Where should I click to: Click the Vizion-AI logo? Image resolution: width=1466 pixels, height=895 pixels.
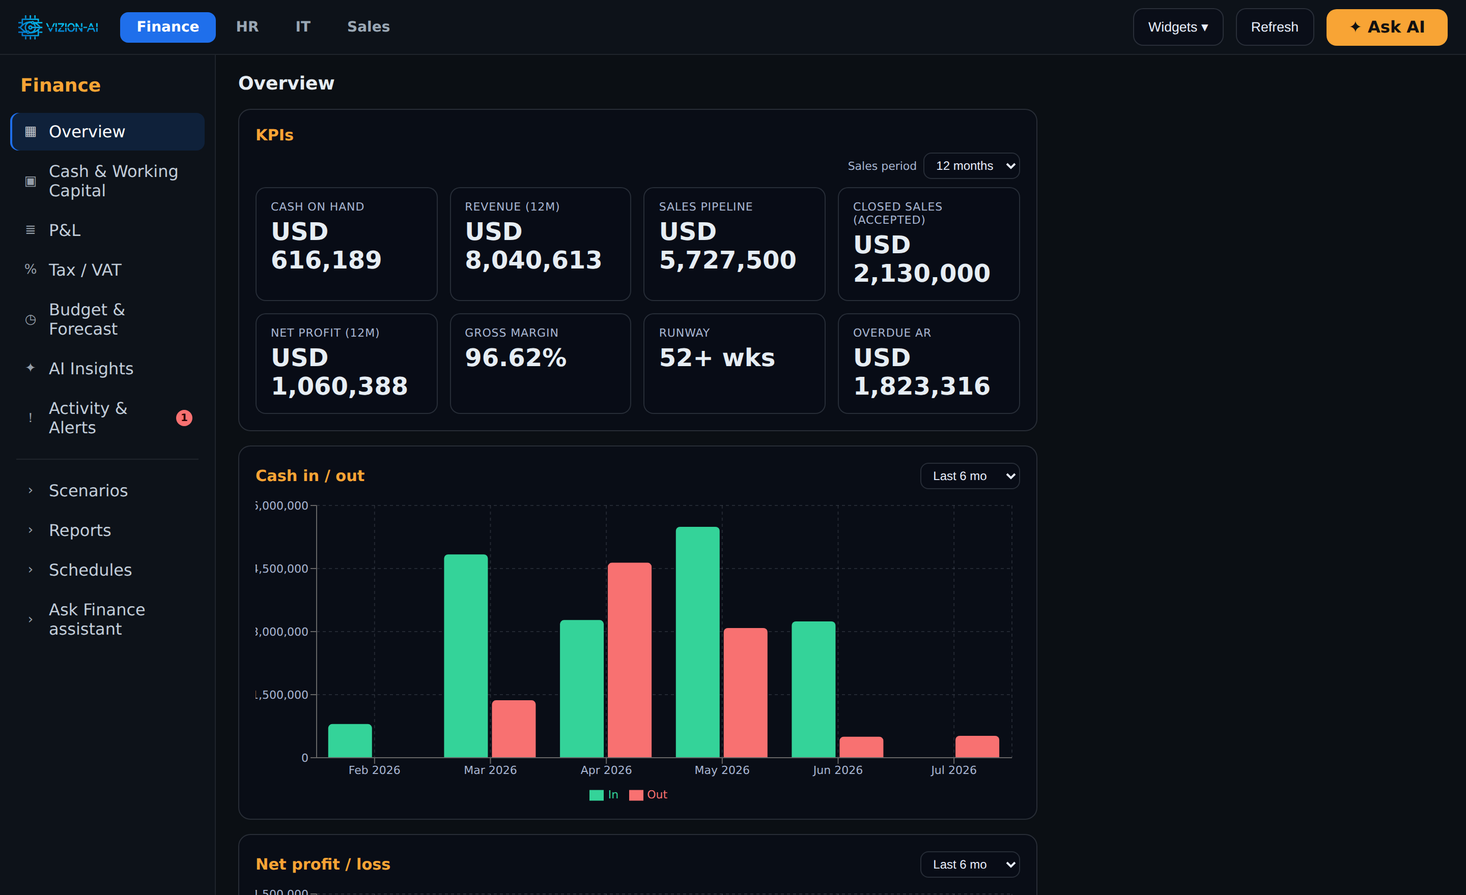tap(58, 27)
